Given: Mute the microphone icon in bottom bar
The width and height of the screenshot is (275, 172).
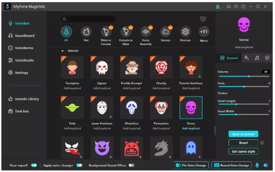Looking at the screenshot, I should 257,165.
